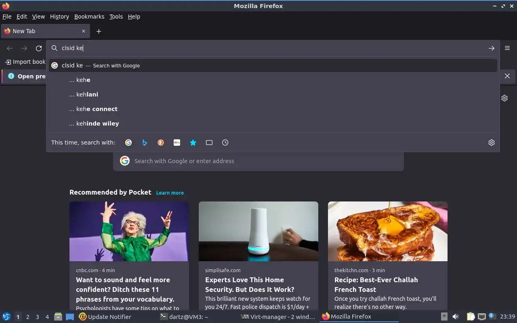Search History using the clock icon
This screenshot has height=323, width=517.
pos(225,143)
